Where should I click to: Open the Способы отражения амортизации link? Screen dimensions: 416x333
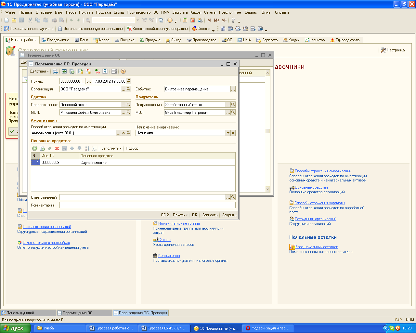tap(323, 171)
